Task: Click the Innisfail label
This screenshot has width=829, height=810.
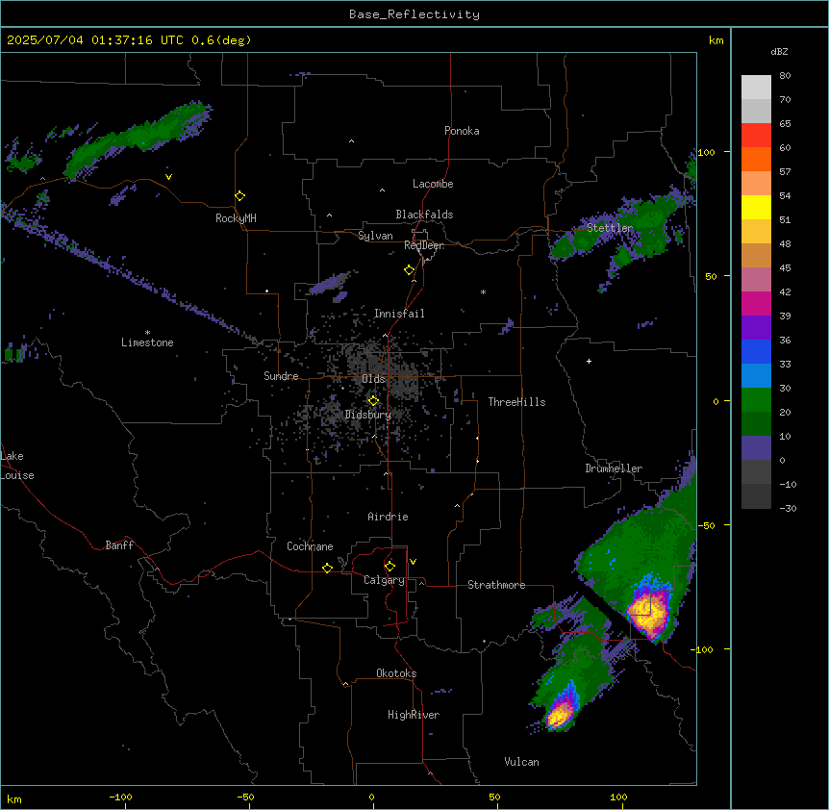Action: click(399, 314)
